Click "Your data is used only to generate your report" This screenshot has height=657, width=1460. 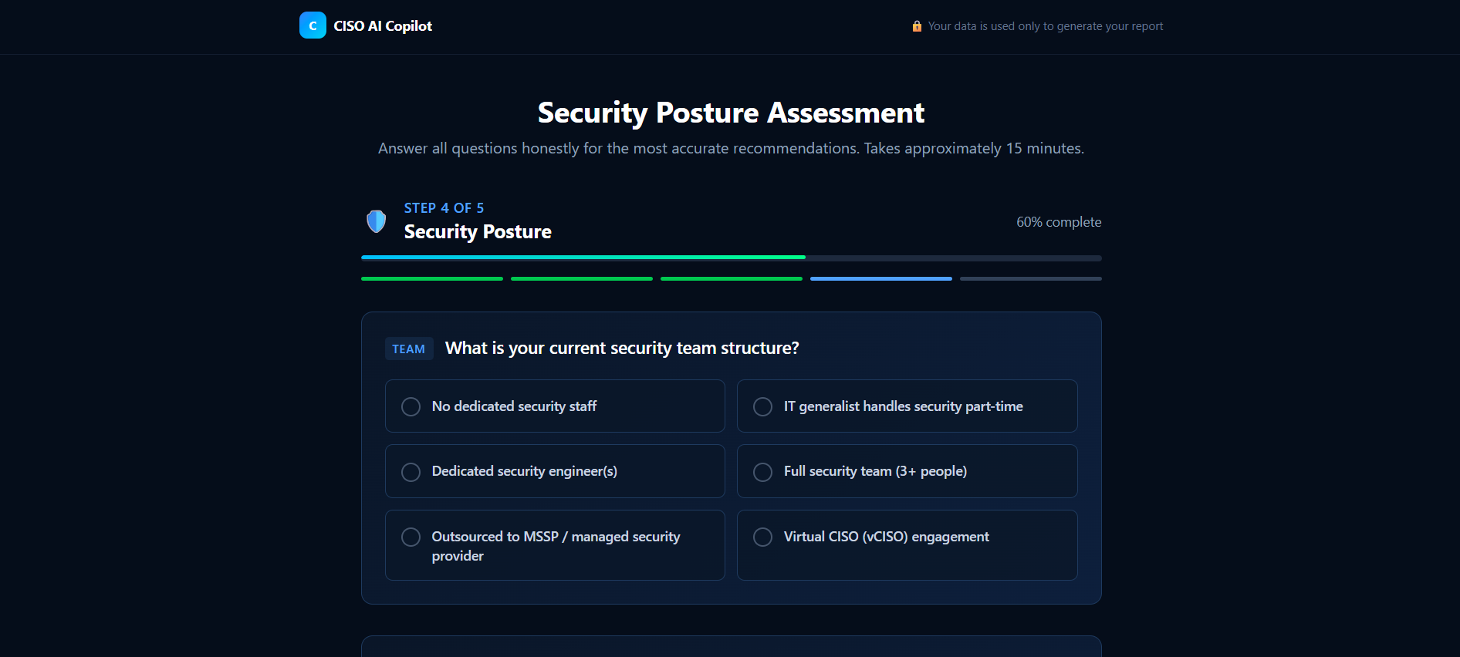1046,25
